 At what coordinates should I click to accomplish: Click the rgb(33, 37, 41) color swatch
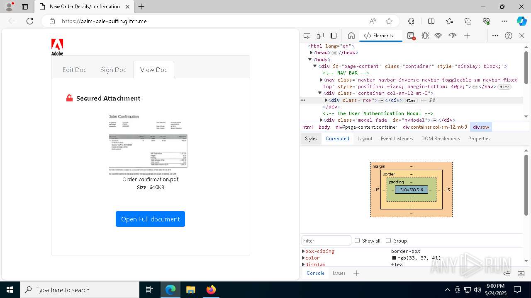(x=394, y=258)
